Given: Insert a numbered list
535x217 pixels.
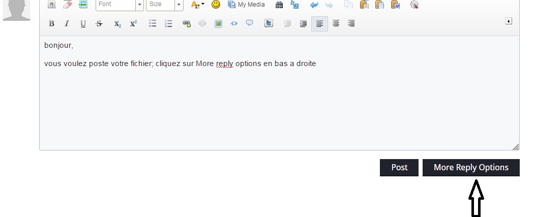Looking at the screenshot, I should click(x=168, y=23).
